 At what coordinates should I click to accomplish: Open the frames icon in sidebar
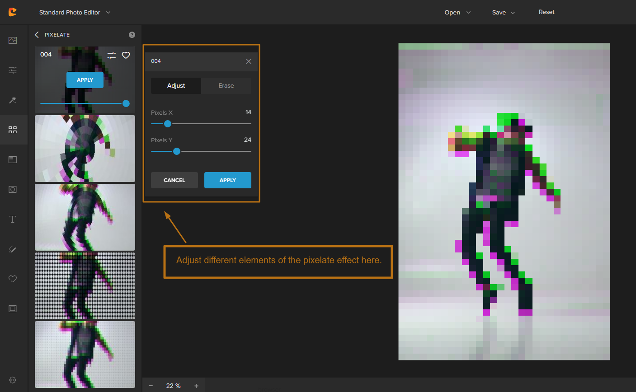tap(13, 309)
